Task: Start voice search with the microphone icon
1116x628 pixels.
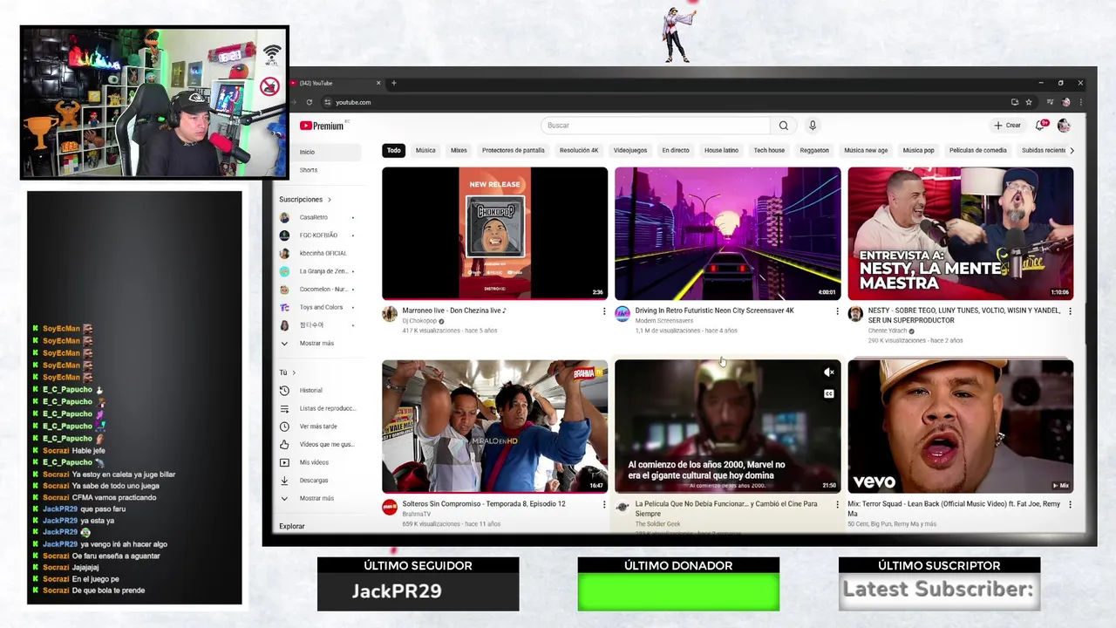Action: 812,126
